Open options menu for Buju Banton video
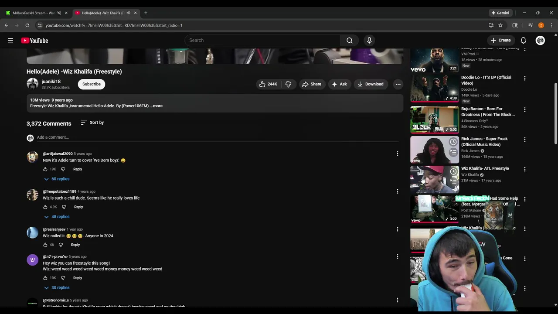Image resolution: width=558 pixels, height=314 pixels. point(524,109)
